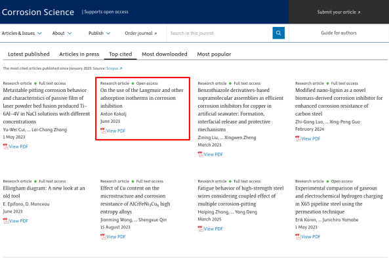Open PDF icon for Metastable pitting corrosion article
The image size is (389, 258).
pos(6,146)
